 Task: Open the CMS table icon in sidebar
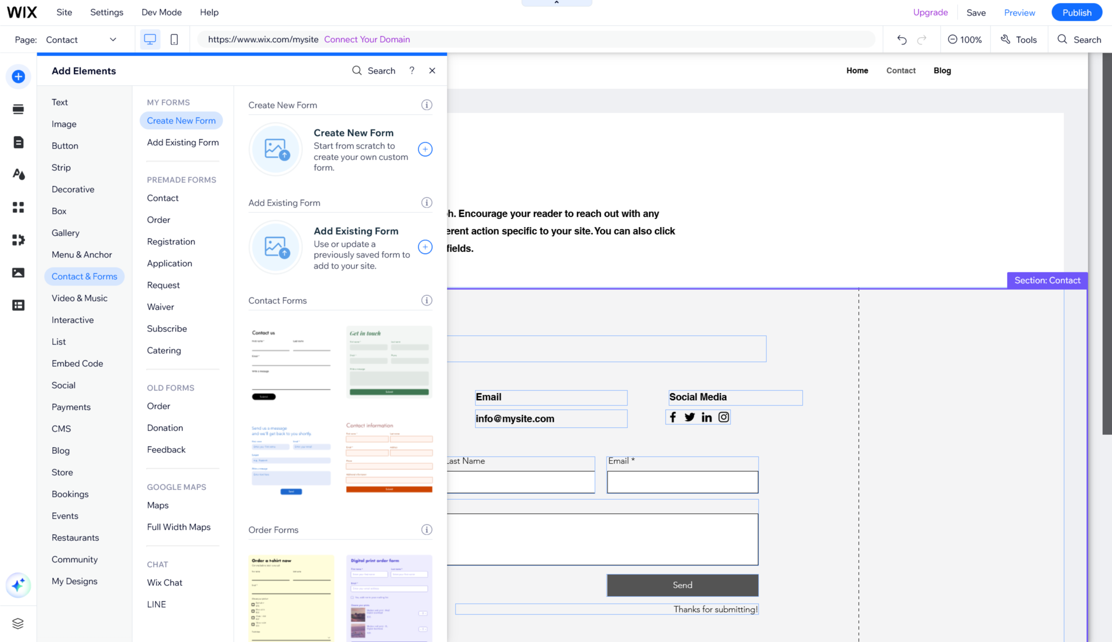tap(18, 305)
